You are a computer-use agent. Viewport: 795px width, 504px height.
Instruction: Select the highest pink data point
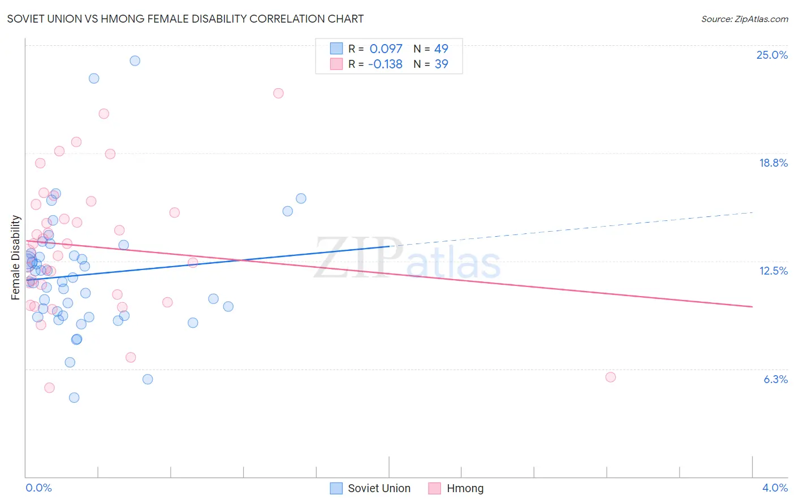[x=278, y=93]
